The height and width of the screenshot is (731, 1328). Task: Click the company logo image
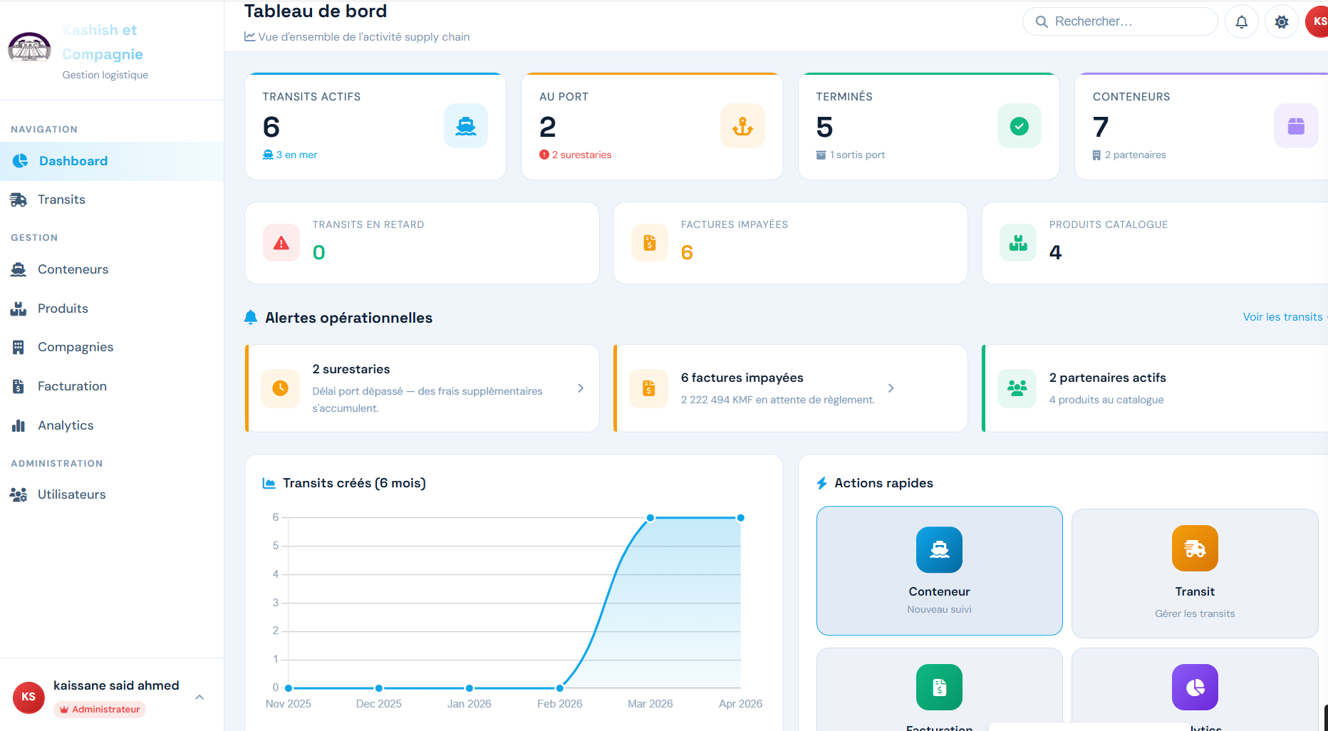click(x=29, y=47)
